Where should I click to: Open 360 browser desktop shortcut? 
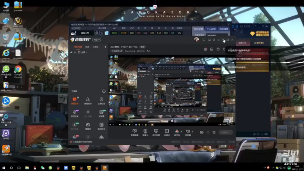pyautogui.click(x=6, y=72)
